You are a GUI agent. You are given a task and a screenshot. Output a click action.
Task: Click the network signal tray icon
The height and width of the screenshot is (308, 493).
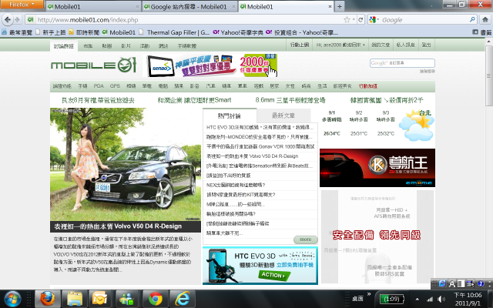pos(430,299)
